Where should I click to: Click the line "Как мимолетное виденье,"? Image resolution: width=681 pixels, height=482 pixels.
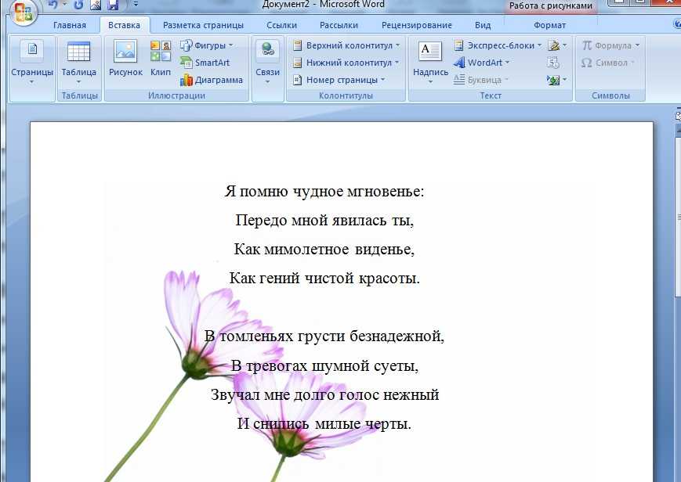pos(324,249)
